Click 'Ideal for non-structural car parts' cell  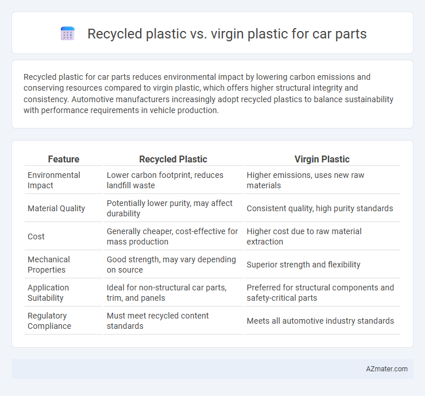click(167, 293)
